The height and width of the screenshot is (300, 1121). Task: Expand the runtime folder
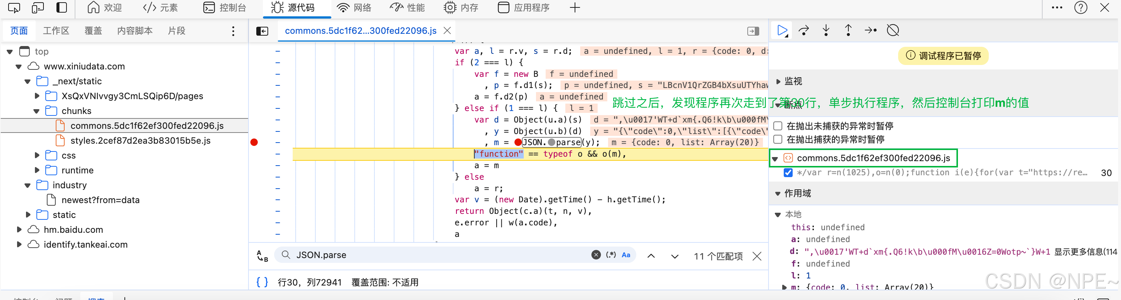[x=36, y=170]
